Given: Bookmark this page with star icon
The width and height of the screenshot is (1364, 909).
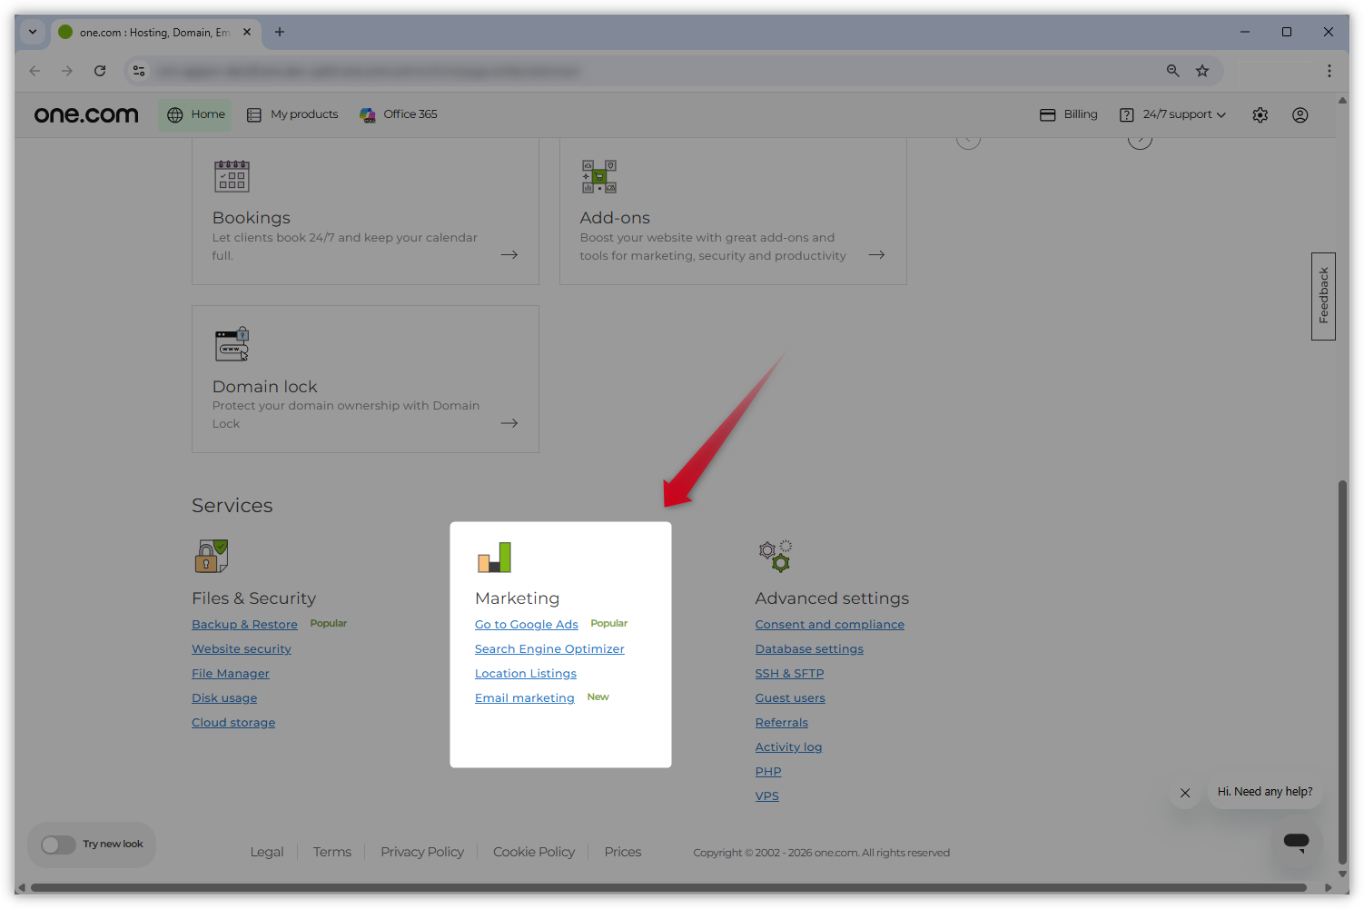Looking at the screenshot, I should tap(1202, 71).
